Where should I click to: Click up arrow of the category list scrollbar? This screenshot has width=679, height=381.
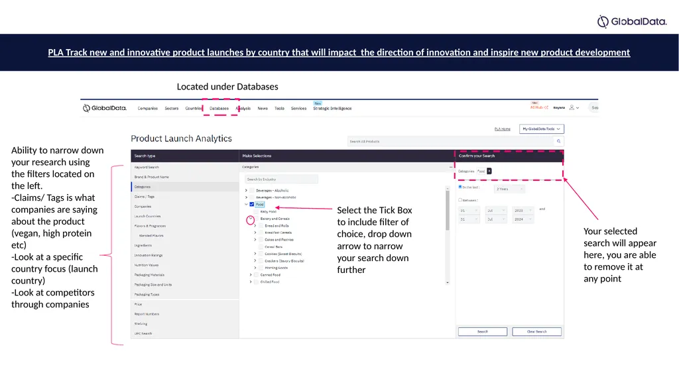448,188
